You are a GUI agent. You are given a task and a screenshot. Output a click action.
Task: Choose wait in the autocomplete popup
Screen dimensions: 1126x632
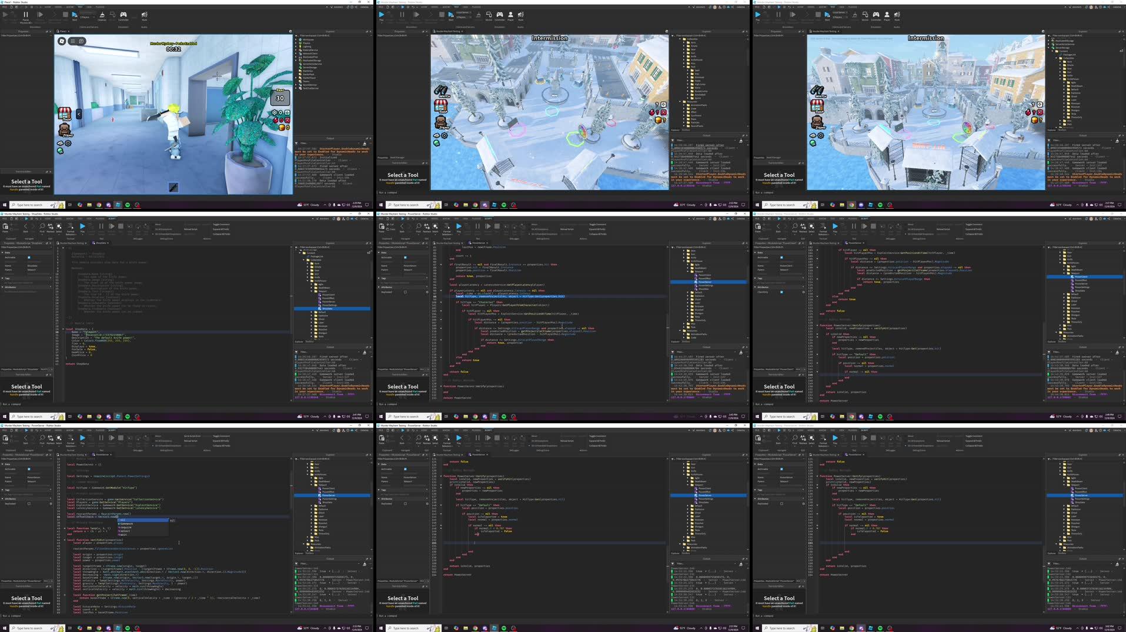[143, 534]
